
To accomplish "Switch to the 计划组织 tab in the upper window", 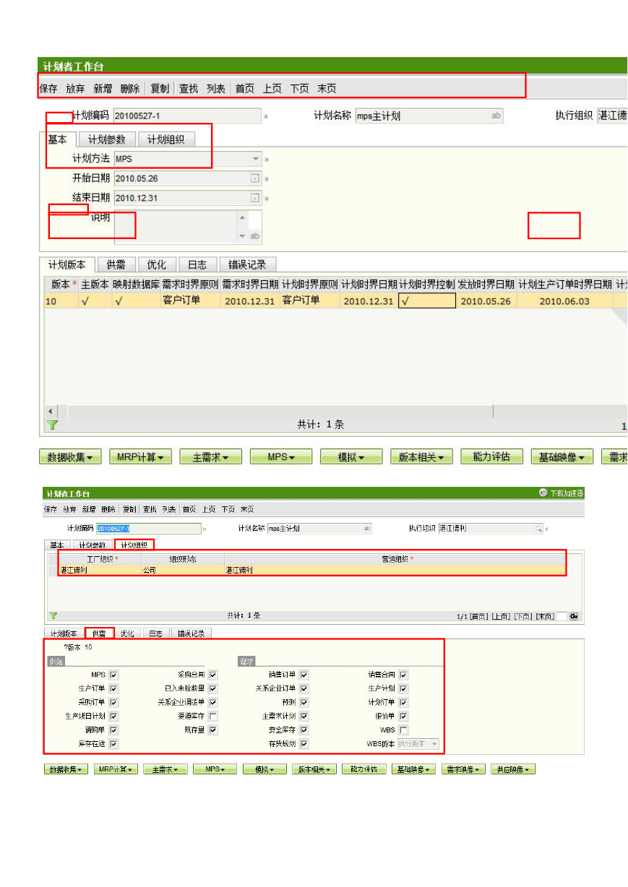I will (166, 139).
